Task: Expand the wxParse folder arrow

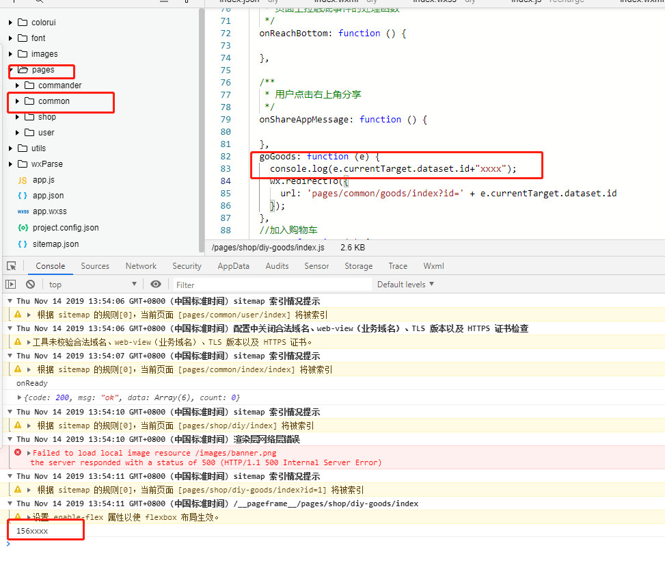Action: tap(11, 164)
